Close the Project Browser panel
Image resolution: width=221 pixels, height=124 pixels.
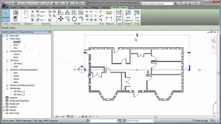(50, 32)
